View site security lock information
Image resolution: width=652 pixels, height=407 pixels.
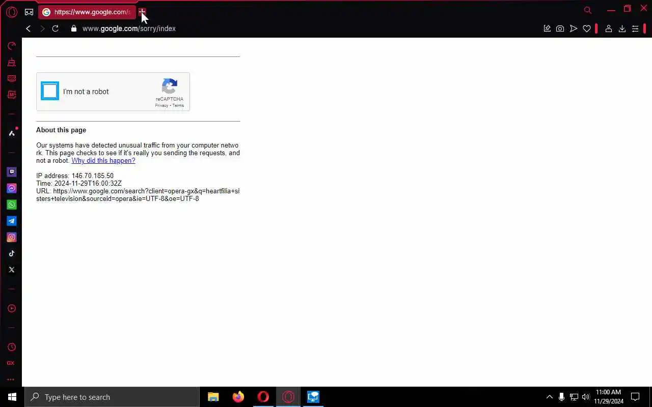(74, 28)
